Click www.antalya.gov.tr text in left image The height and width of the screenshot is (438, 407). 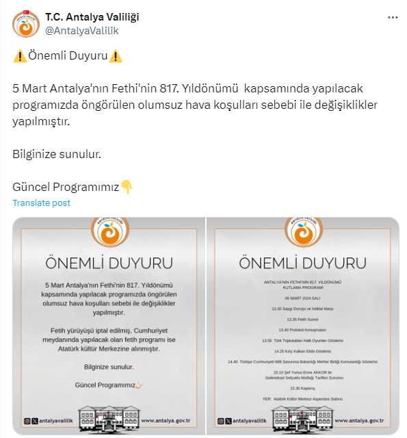click(166, 421)
